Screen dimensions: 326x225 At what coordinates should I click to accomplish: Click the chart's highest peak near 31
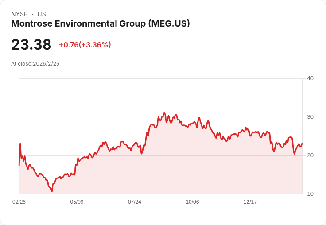[x=164, y=113]
